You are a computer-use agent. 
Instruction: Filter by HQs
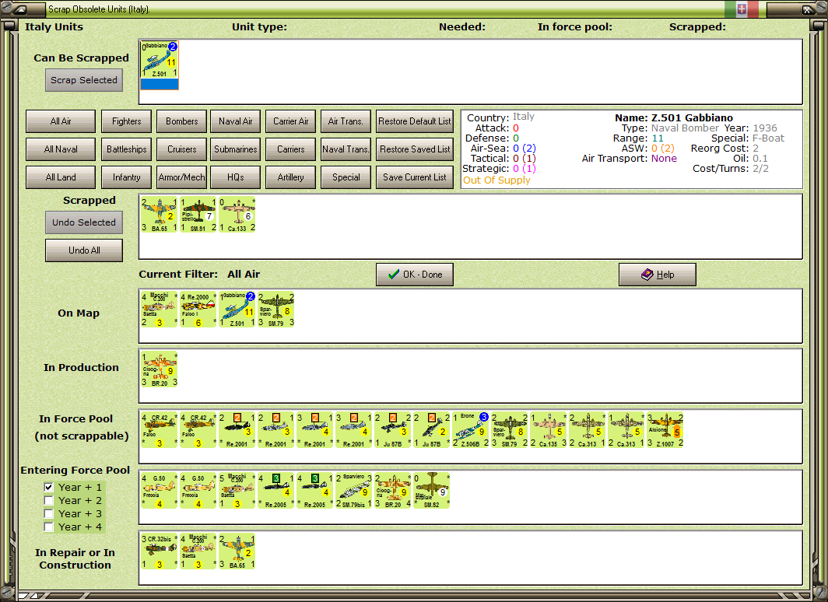click(236, 177)
